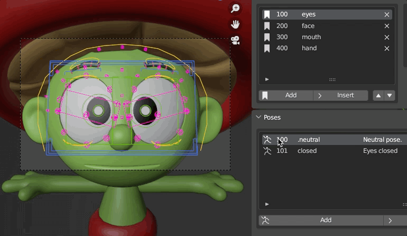The width and height of the screenshot is (407, 236).
Task: Select the eyes library row
Action: (x=327, y=14)
